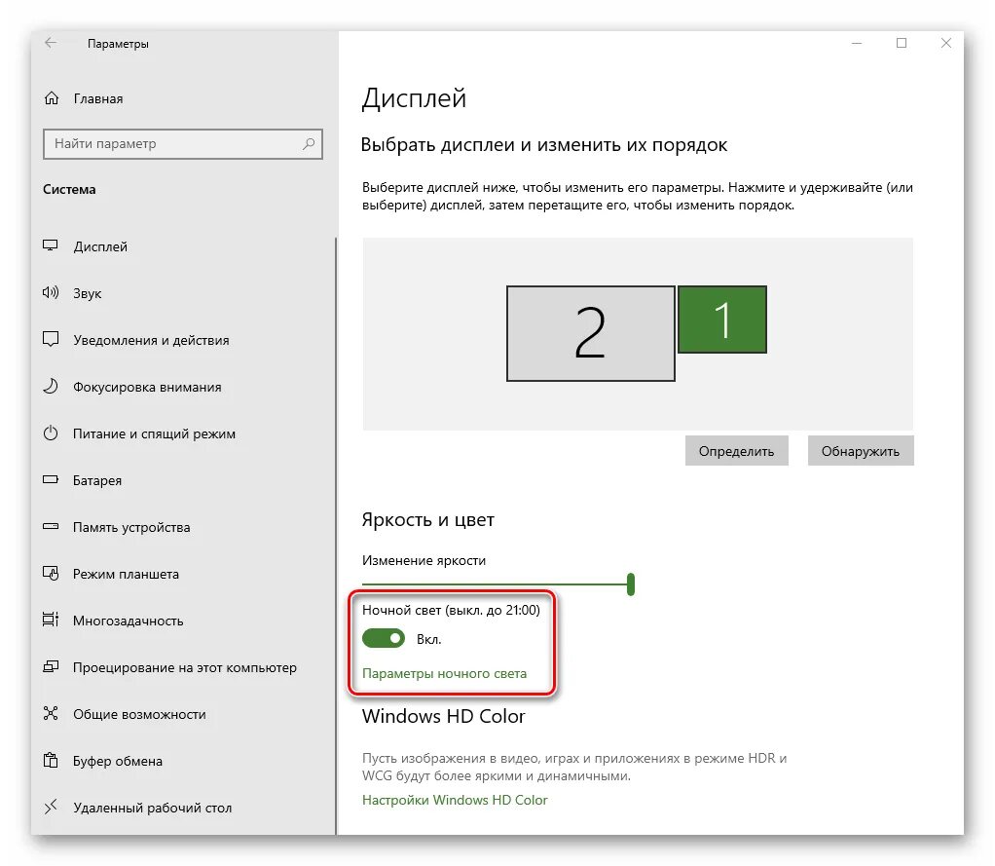This screenshot has height=866, width=995.
Task: Open the Звук section
Action: click(87, 293)
